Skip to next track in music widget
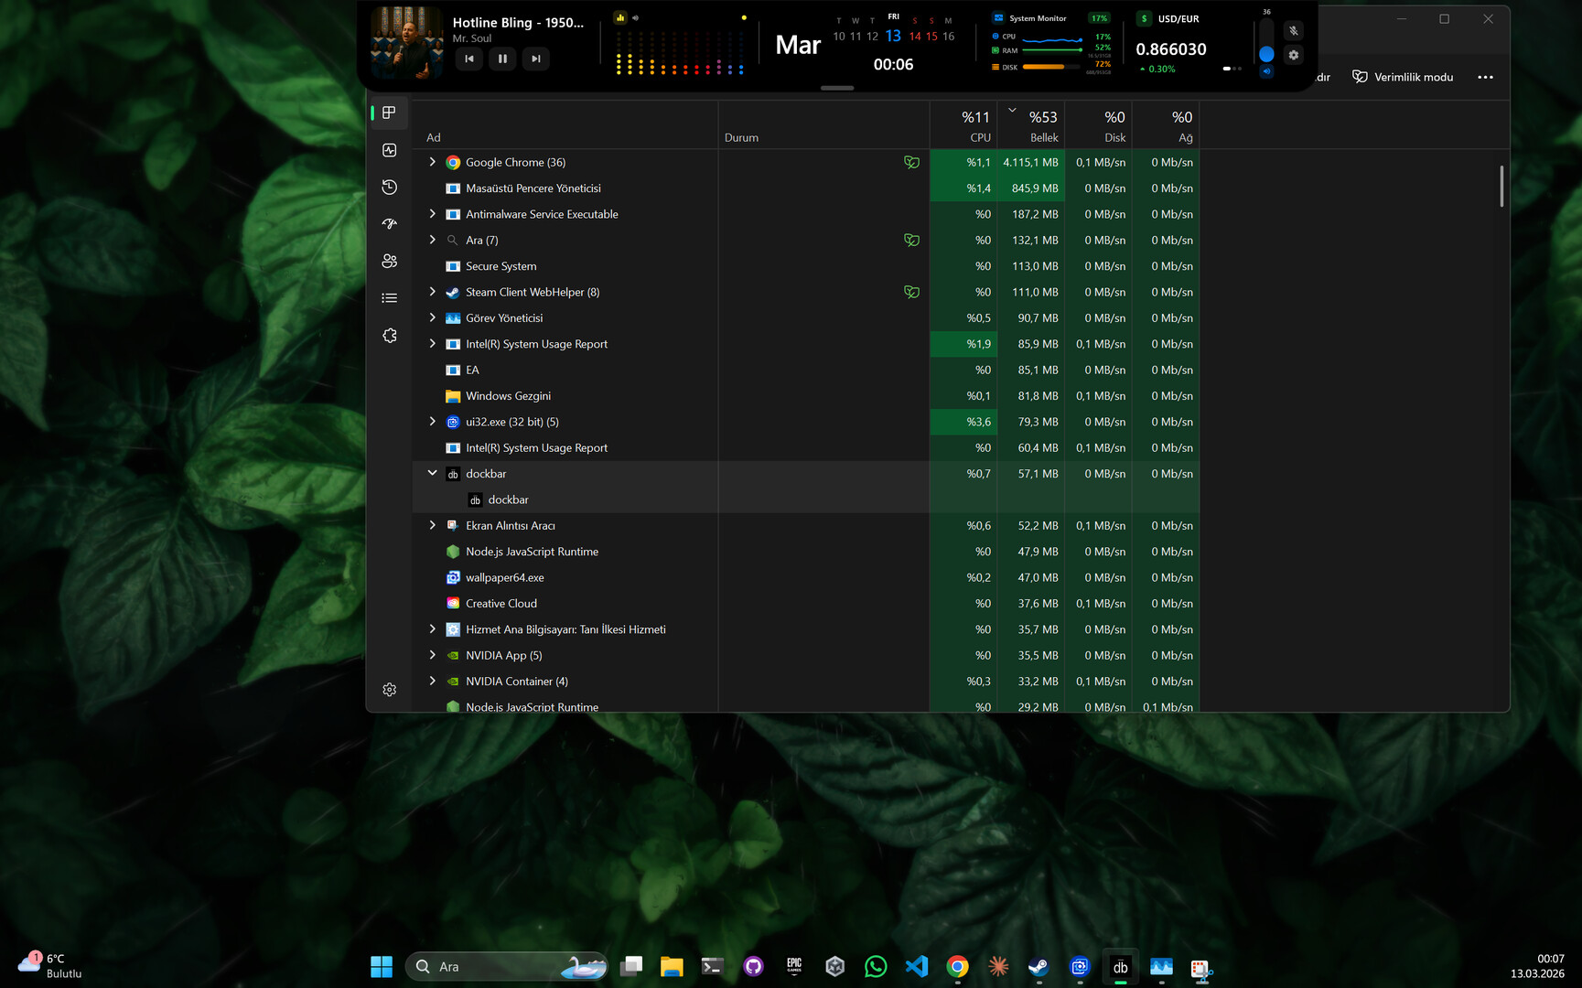1582x988 pixels. point(535,59)
